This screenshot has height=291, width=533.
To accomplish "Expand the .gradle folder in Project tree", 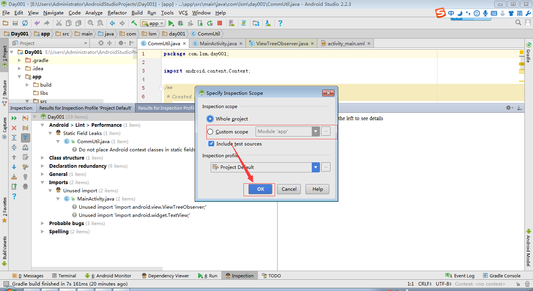I will [x=20, y=60].
